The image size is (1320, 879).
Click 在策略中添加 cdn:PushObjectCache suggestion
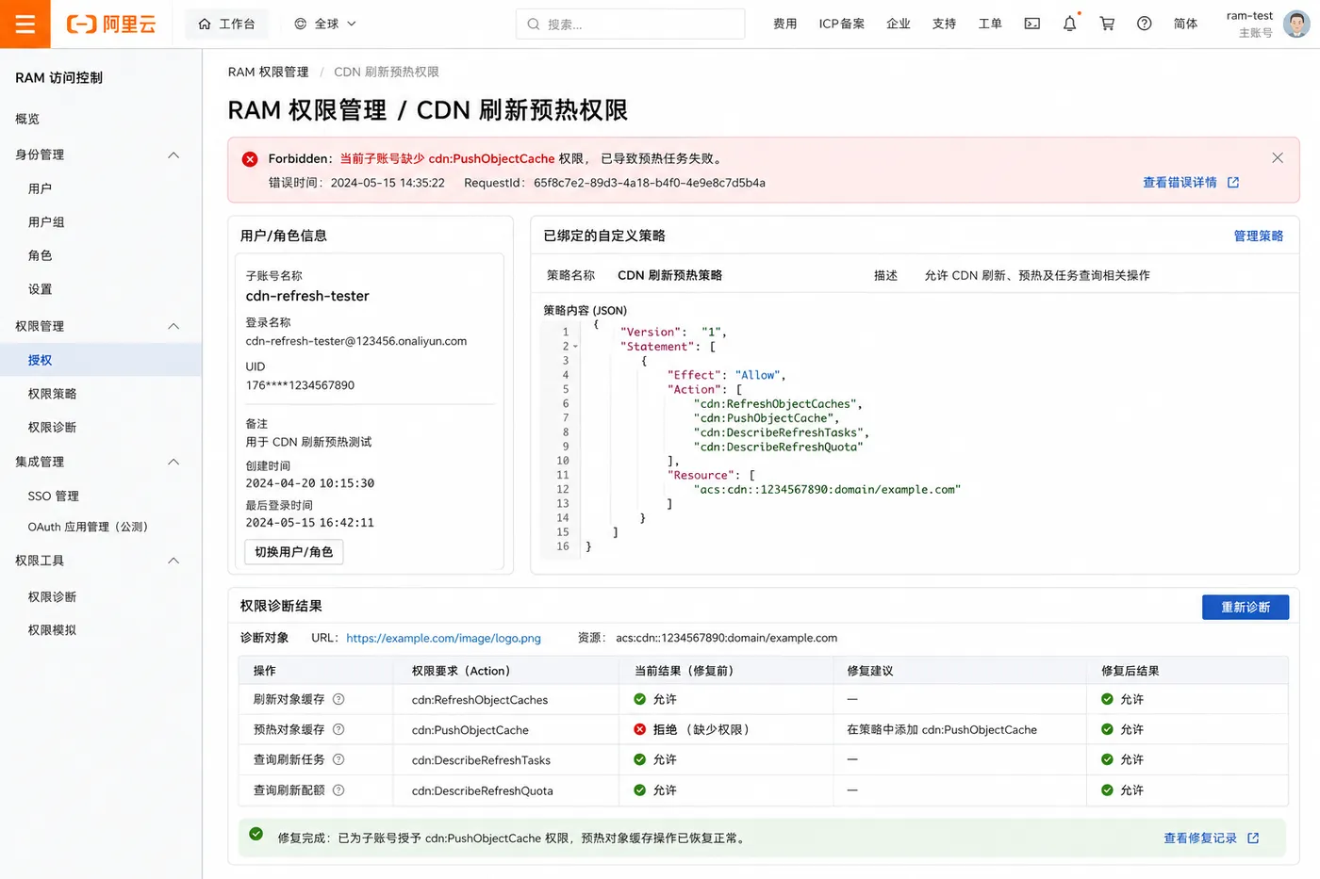click(941, 730)
